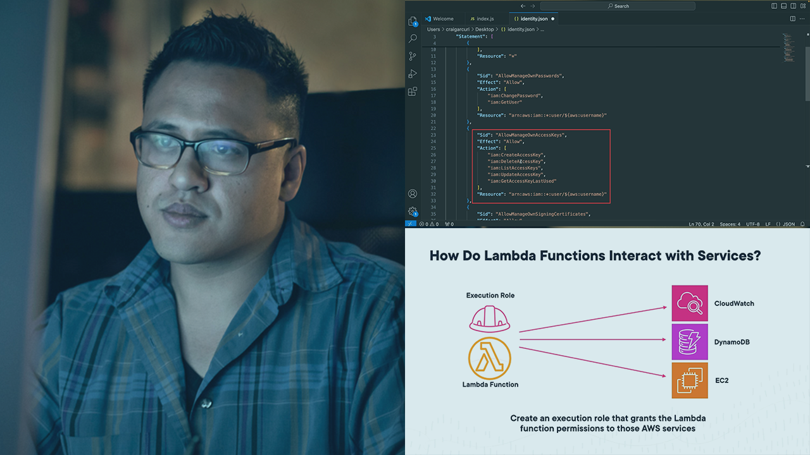Expand the Desktop breadcrumb folder
Screen dimensions: 810x455
[484, 29]
